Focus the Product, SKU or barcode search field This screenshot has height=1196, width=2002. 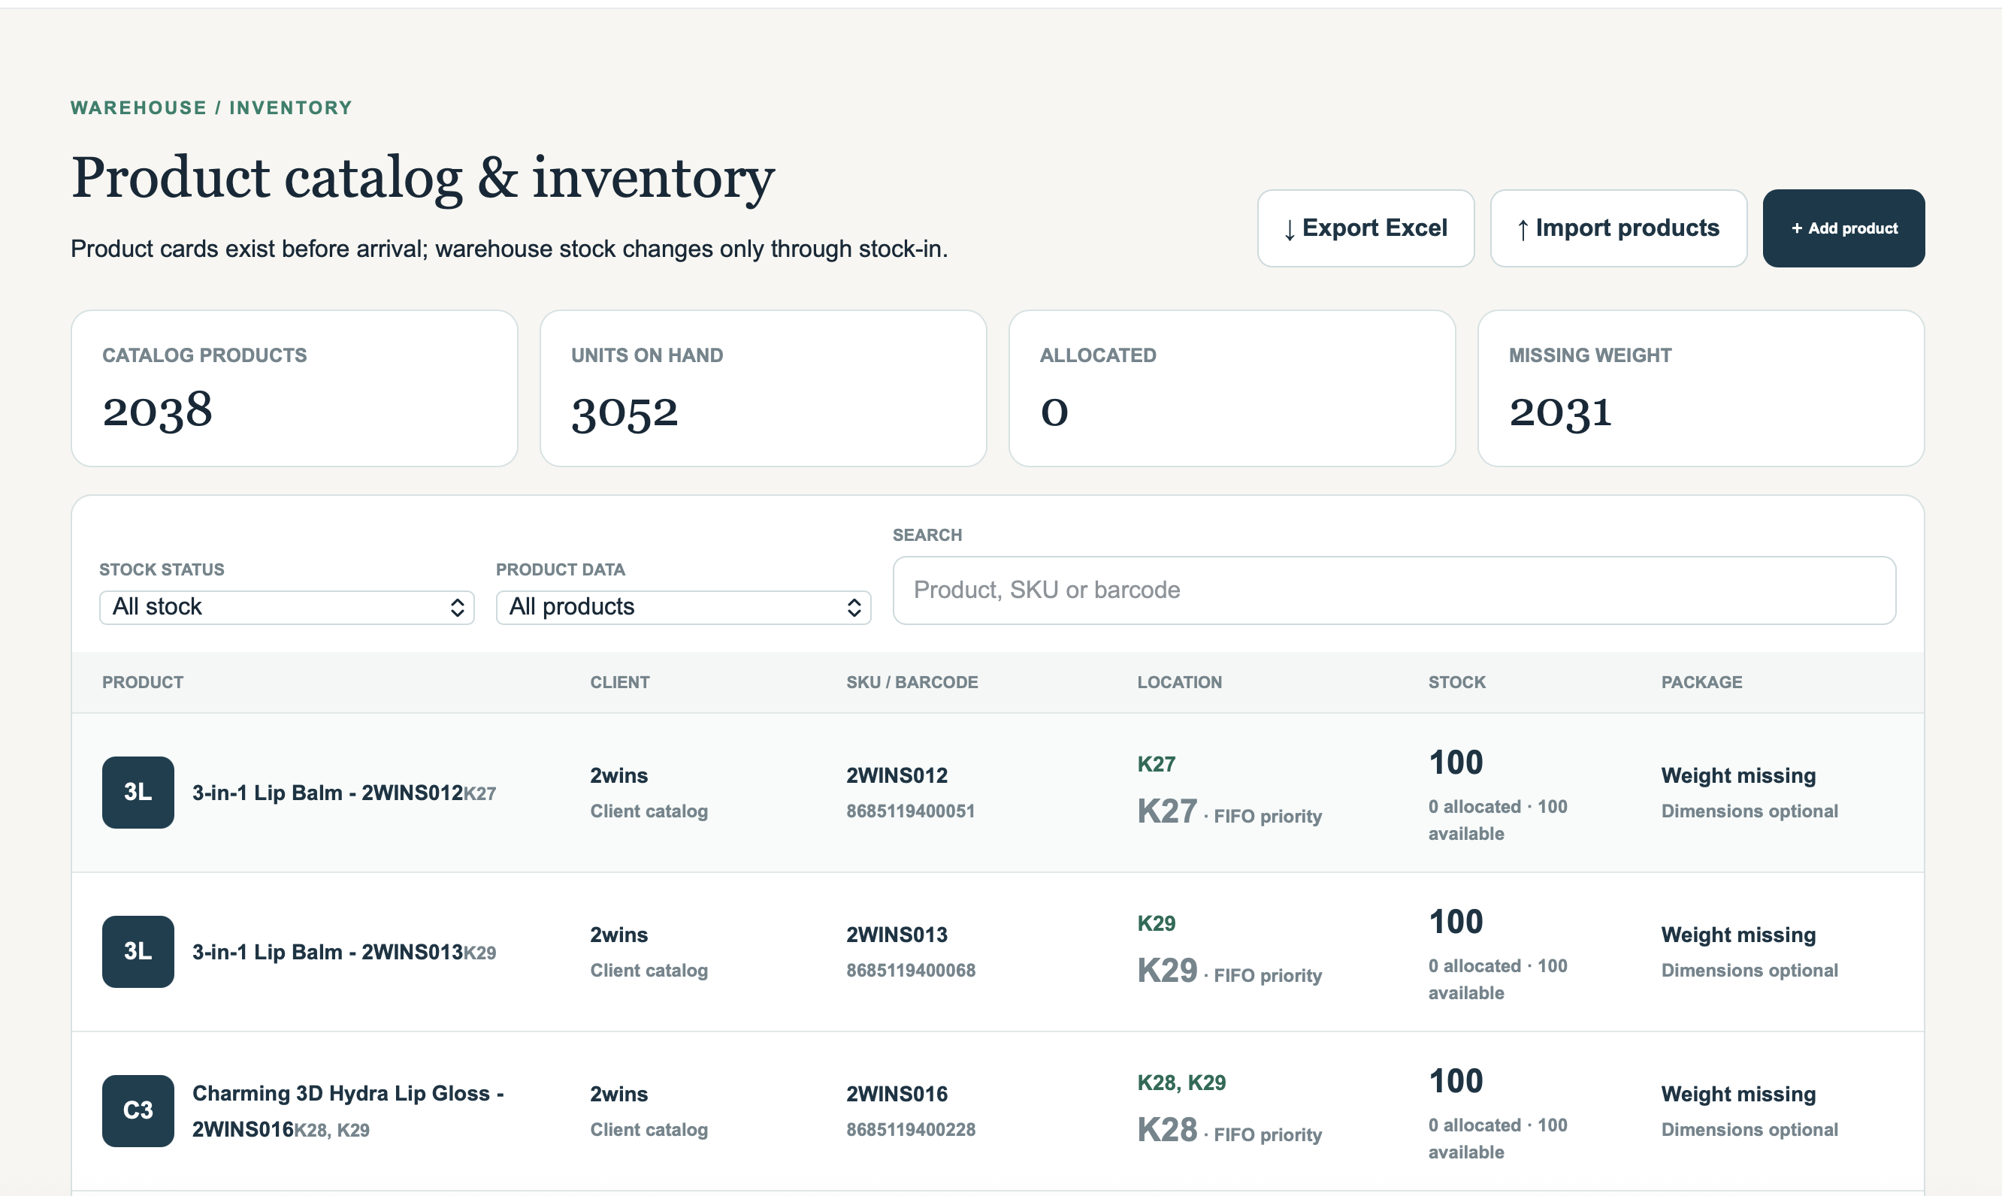(1394, 590)
